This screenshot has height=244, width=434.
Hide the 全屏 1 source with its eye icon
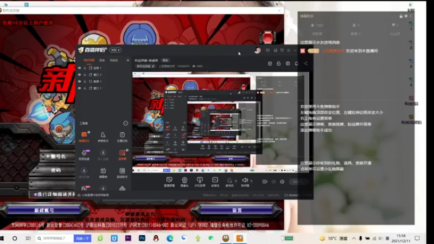coord(79,68)
